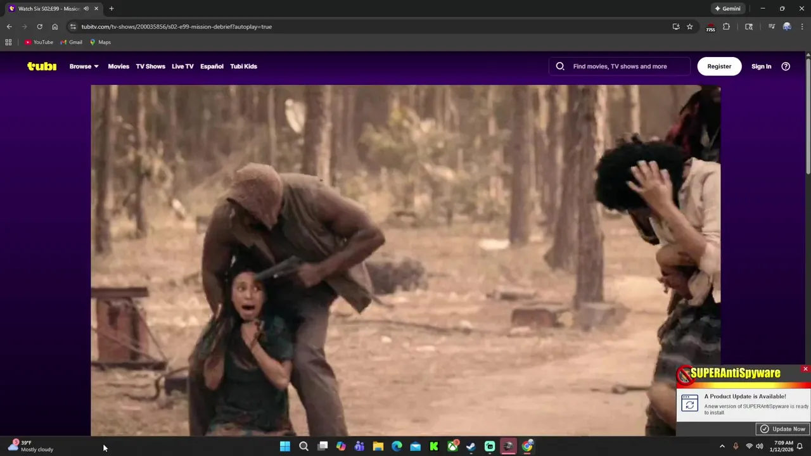Launch Copilot from taskbar
The image size is (811, 456).
tap(341, 446)
